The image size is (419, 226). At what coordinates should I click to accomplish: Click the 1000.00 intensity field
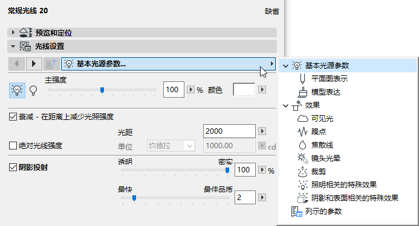coord(229,146)
